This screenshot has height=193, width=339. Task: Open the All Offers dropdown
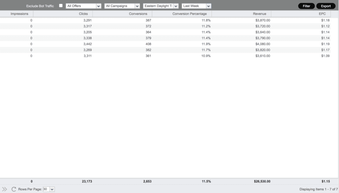point(83,6)
